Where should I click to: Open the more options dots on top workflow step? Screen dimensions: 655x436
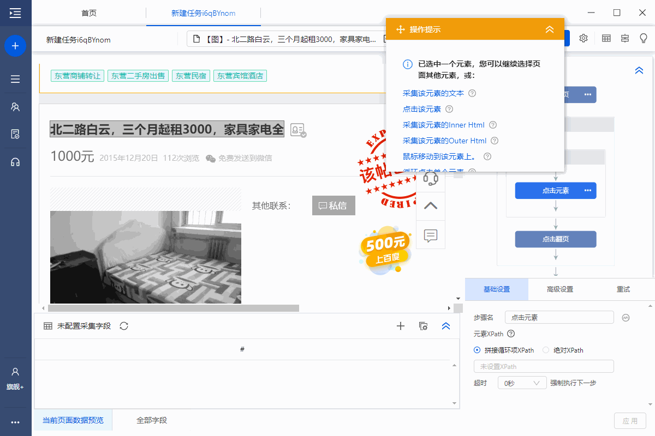(x=588, y=94)
